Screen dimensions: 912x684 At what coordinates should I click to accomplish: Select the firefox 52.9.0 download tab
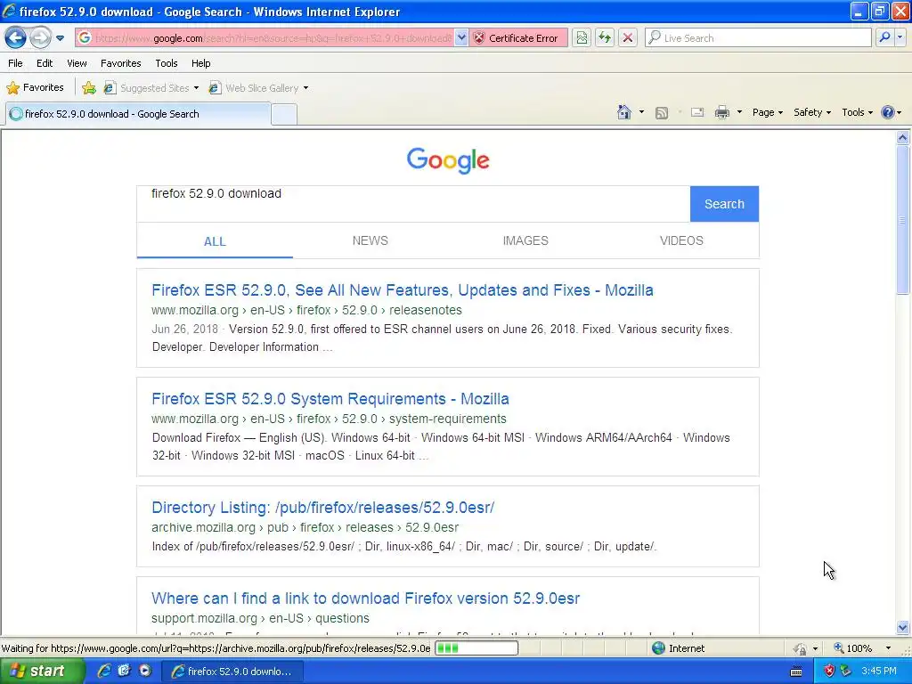click(138, 114)
